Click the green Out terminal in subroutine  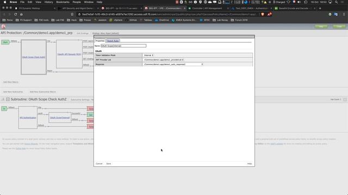[90, 115]
